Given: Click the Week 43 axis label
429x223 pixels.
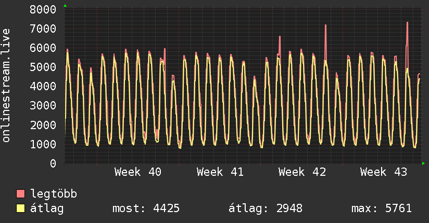Looking at the screenshot, I should click(384, 172).
